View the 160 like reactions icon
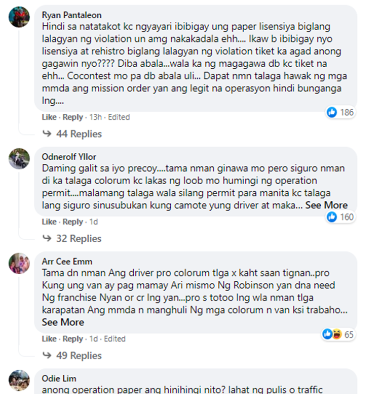 pyautogui.click(x=332, y=217)
